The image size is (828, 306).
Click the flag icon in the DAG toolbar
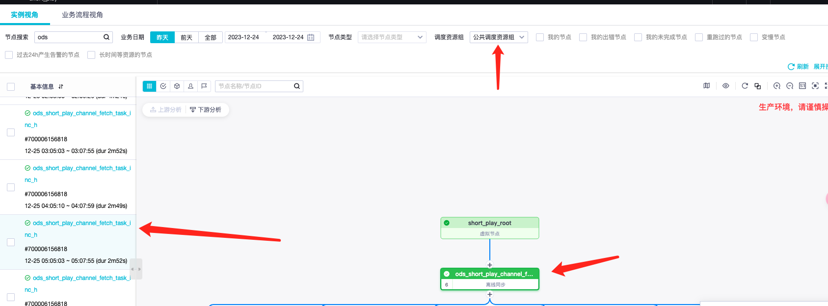(204, 86)
